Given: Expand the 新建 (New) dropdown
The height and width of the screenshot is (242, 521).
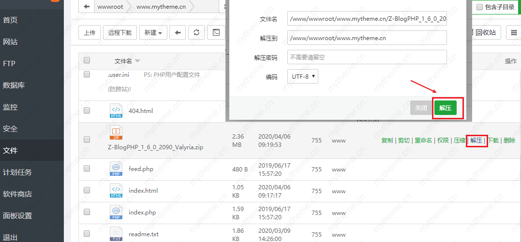Looking at the screenshot, I should [x=153, y=32].
